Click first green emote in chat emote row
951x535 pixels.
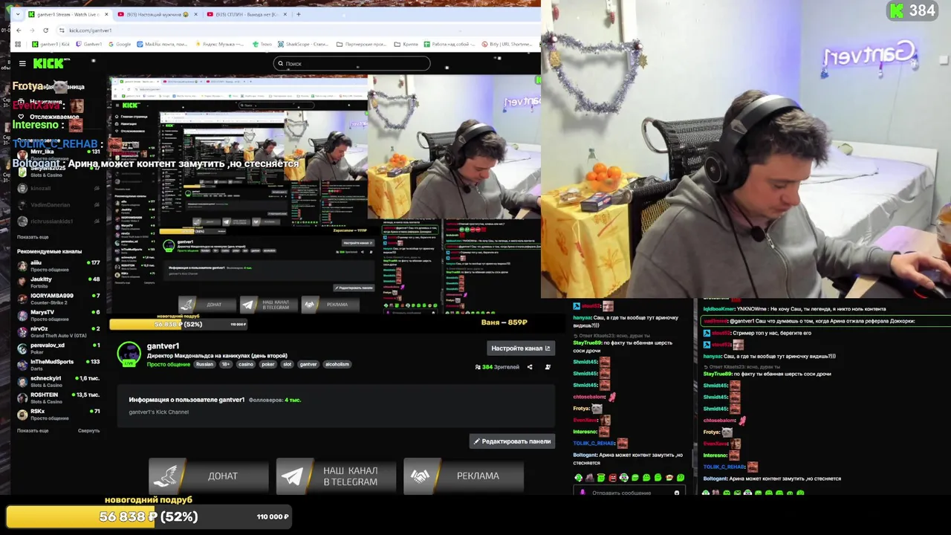pos(579,478)
